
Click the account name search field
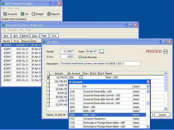click(107, 86)
